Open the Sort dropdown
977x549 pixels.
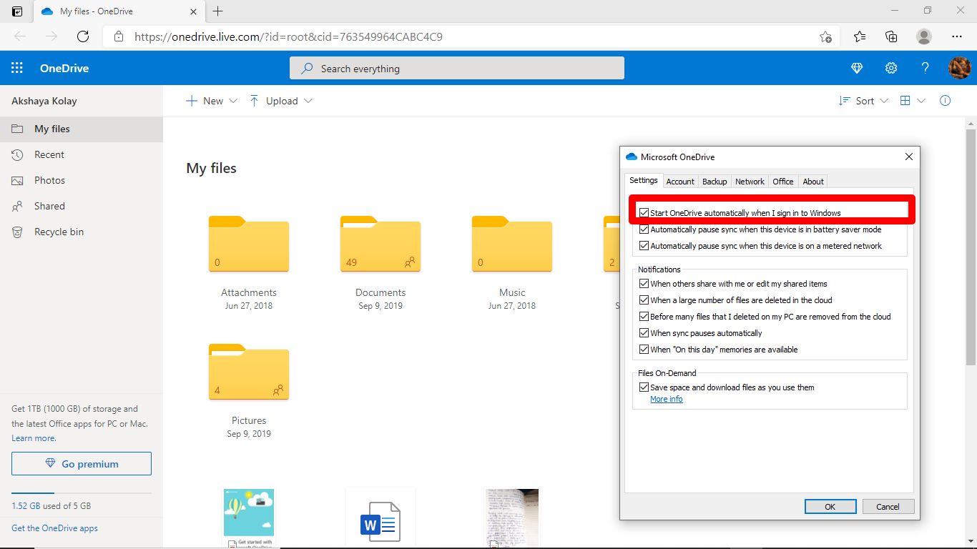point(863,101)
